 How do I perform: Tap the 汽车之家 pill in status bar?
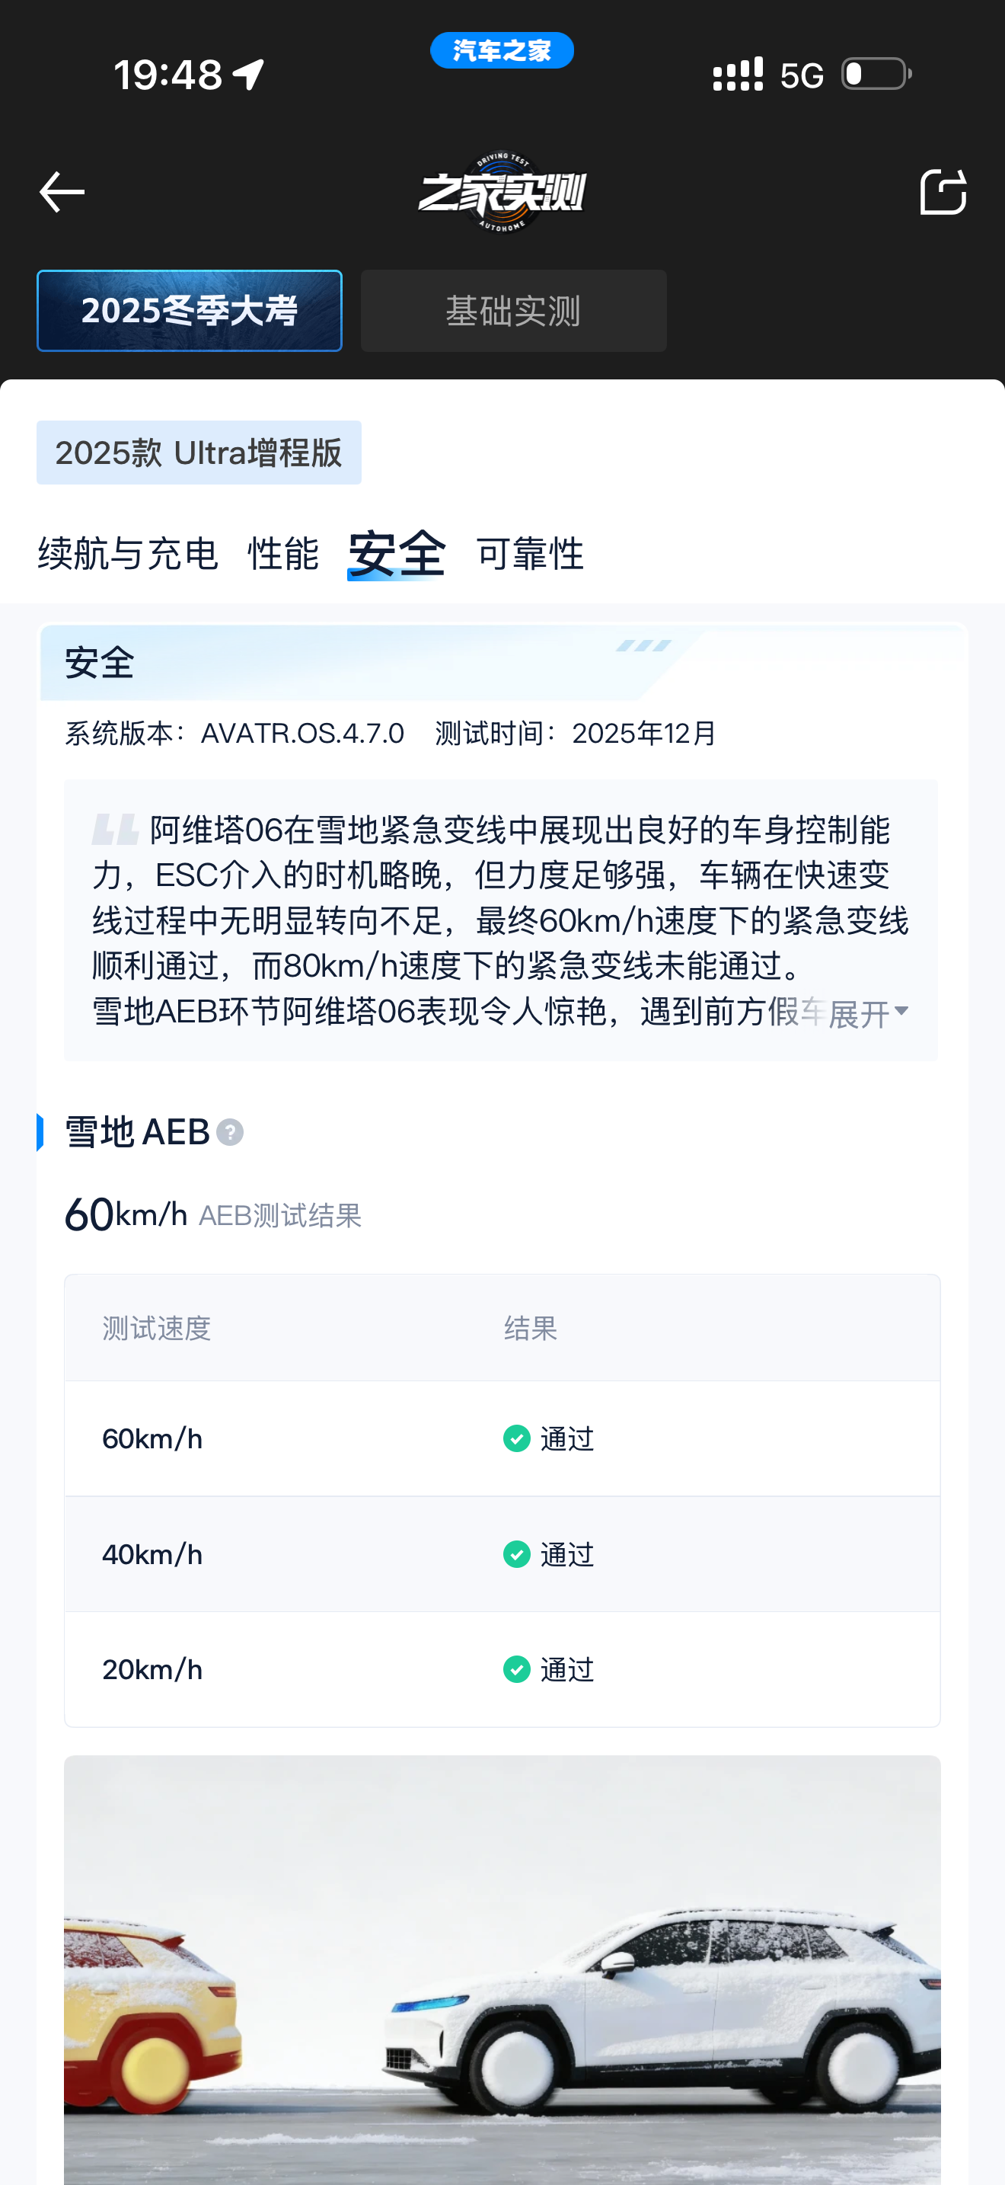click(502, 51)
